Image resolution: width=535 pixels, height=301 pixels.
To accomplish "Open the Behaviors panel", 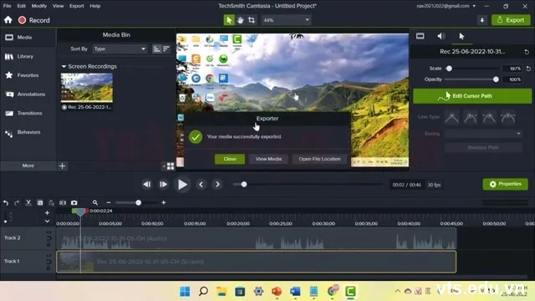I will tap(23, 132).
